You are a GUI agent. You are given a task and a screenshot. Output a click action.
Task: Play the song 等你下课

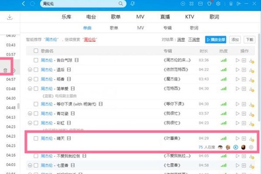click(x=238, y=104)
